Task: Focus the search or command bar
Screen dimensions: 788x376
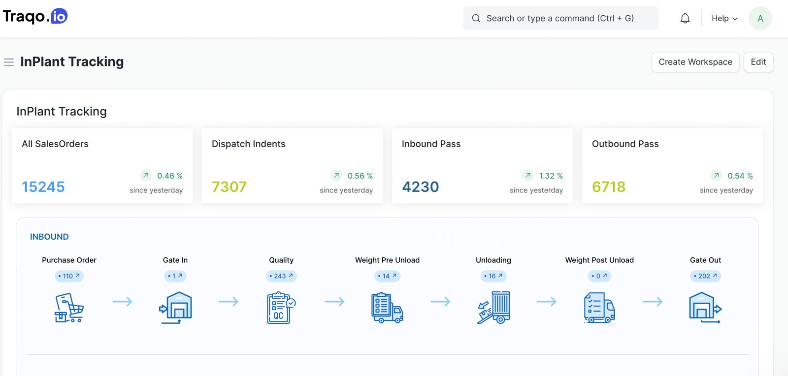Action: pyautogui.click(x=560, y=19)
